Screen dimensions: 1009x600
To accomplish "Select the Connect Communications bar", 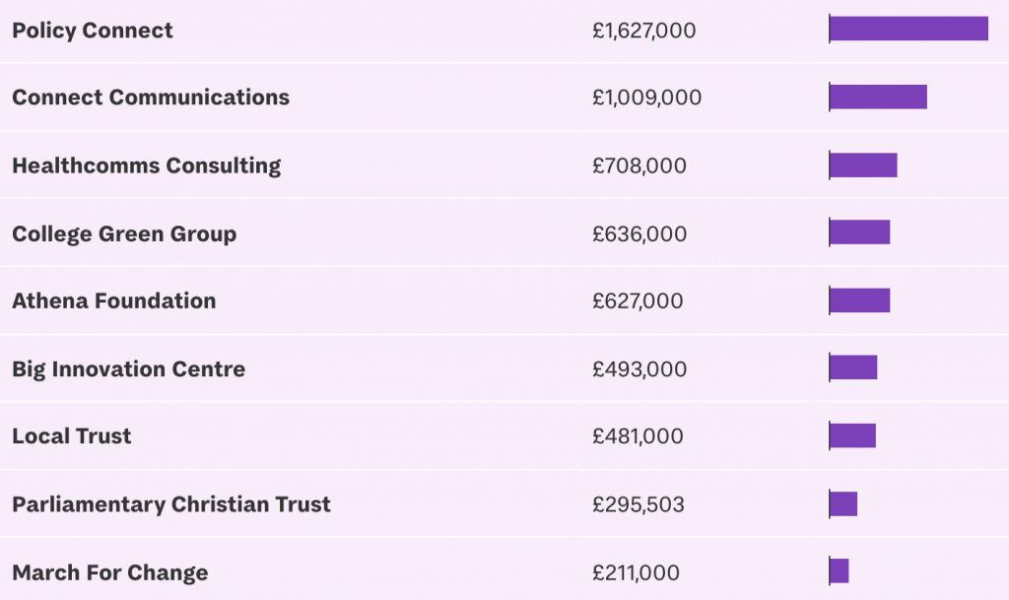I will pos(878,98).
